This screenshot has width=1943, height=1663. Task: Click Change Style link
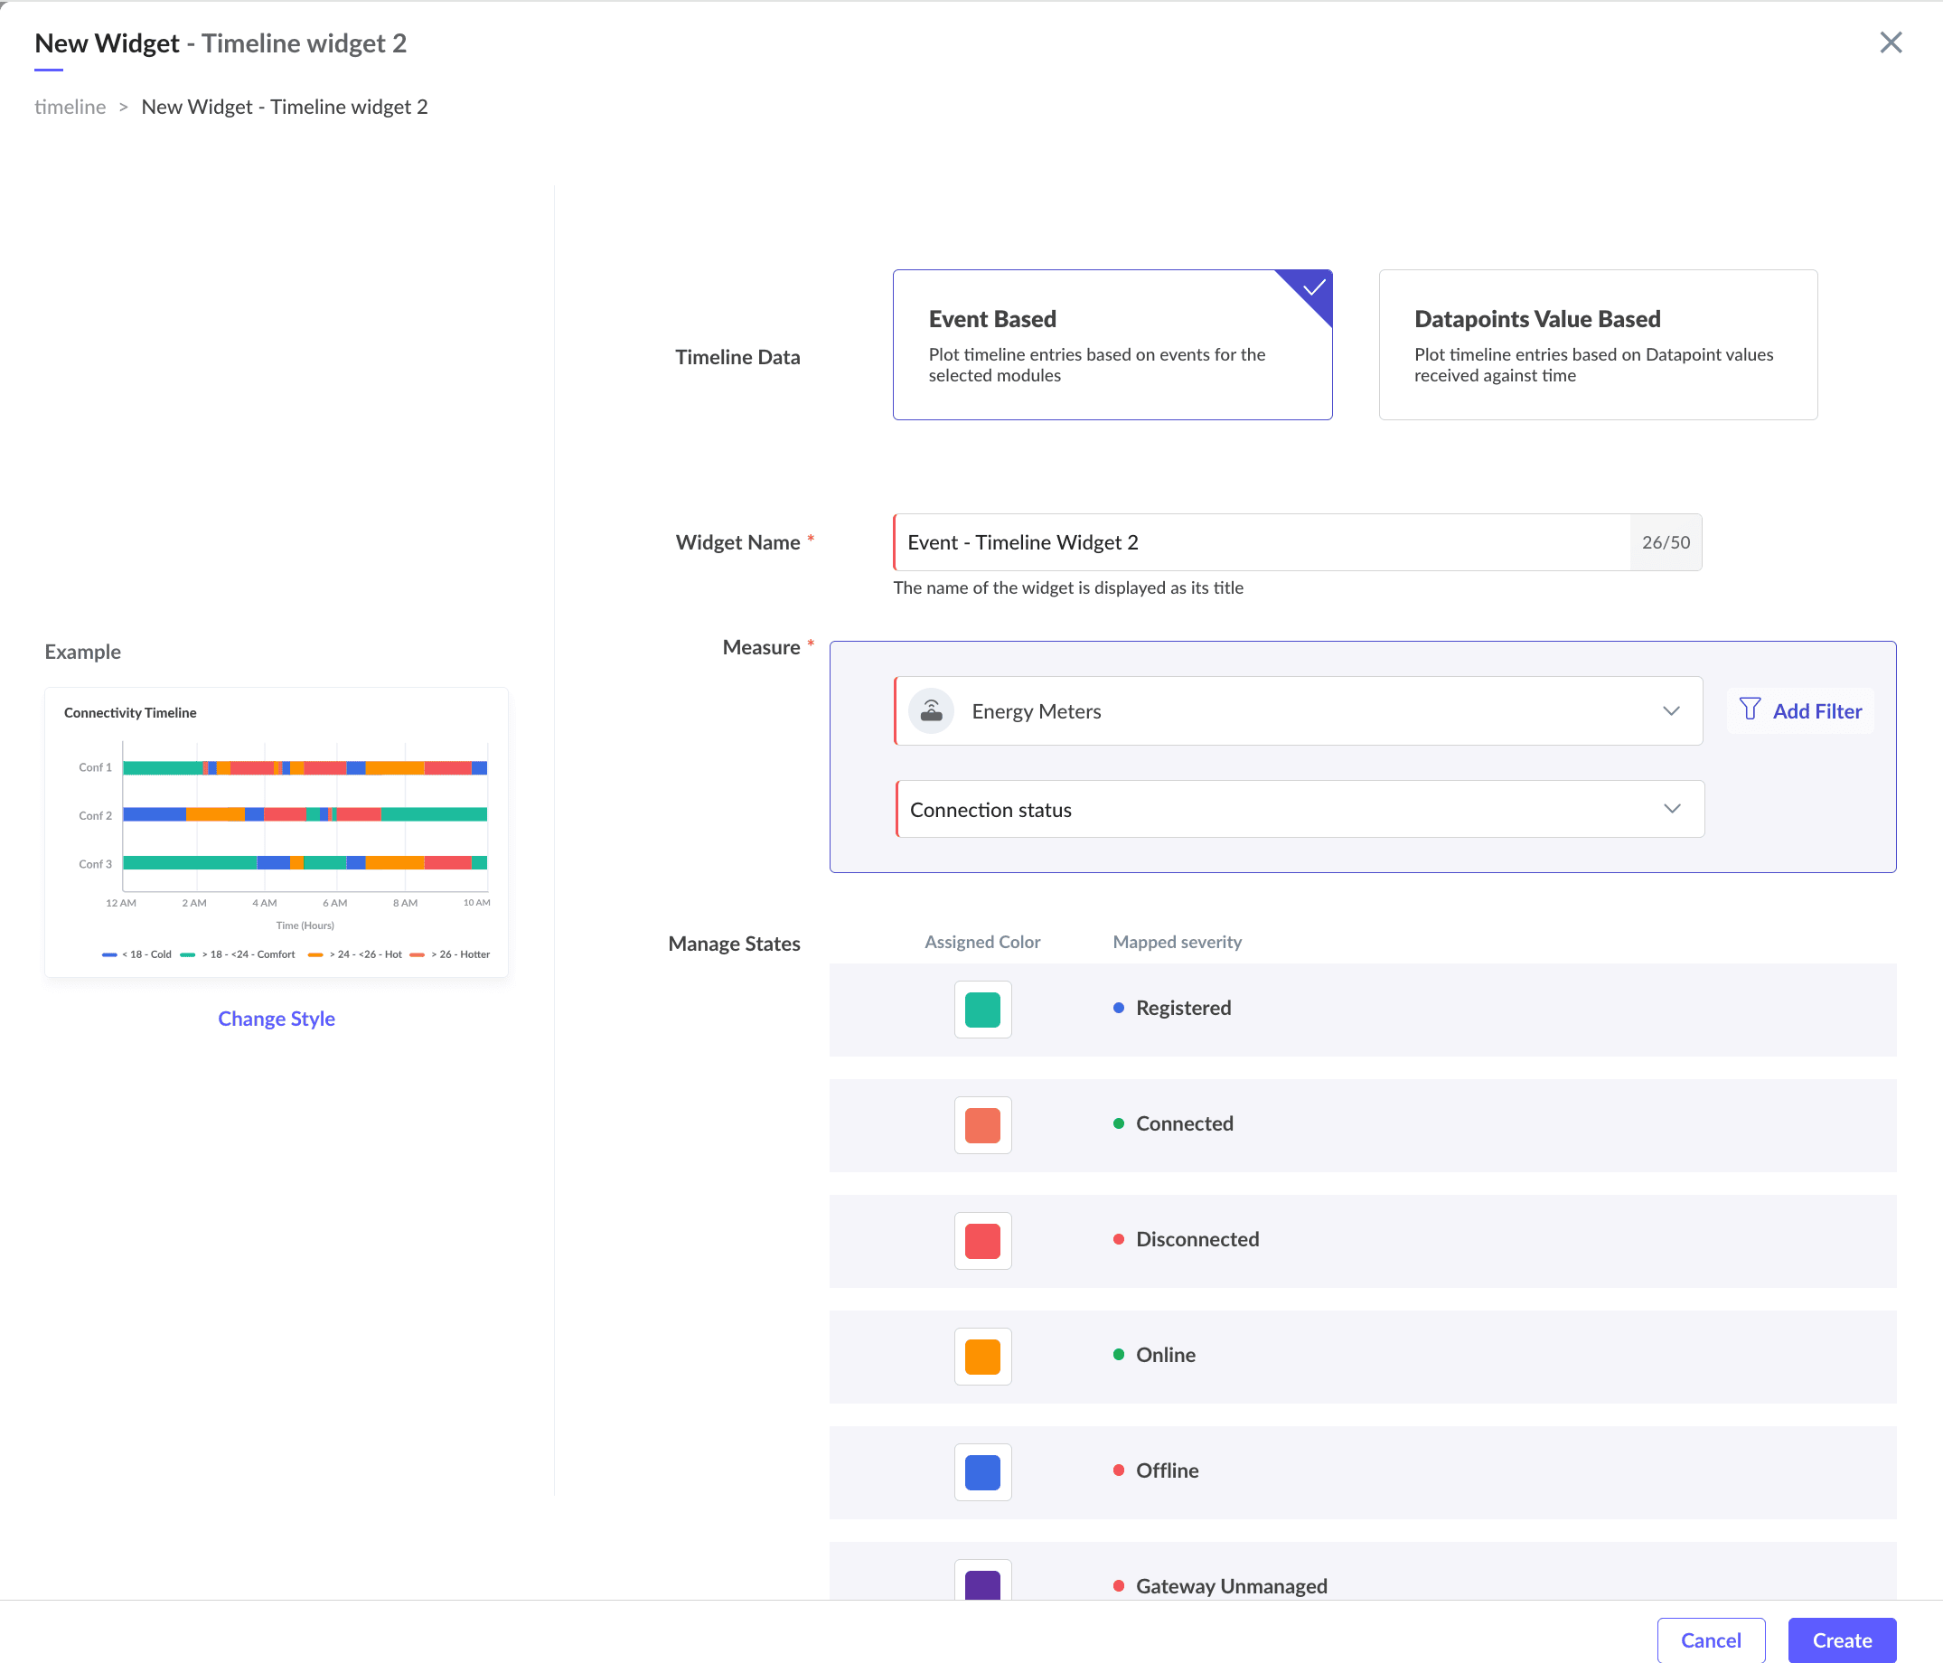276,1019
